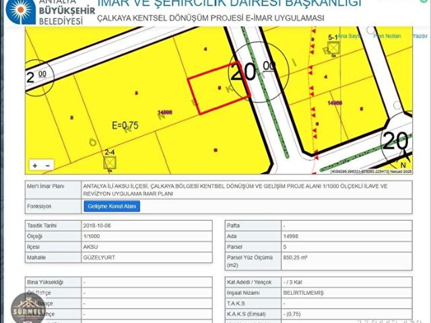The width and height of the screenshot is (431, 323).
Task: Click the İlçesi label
Action: point(33,247)
